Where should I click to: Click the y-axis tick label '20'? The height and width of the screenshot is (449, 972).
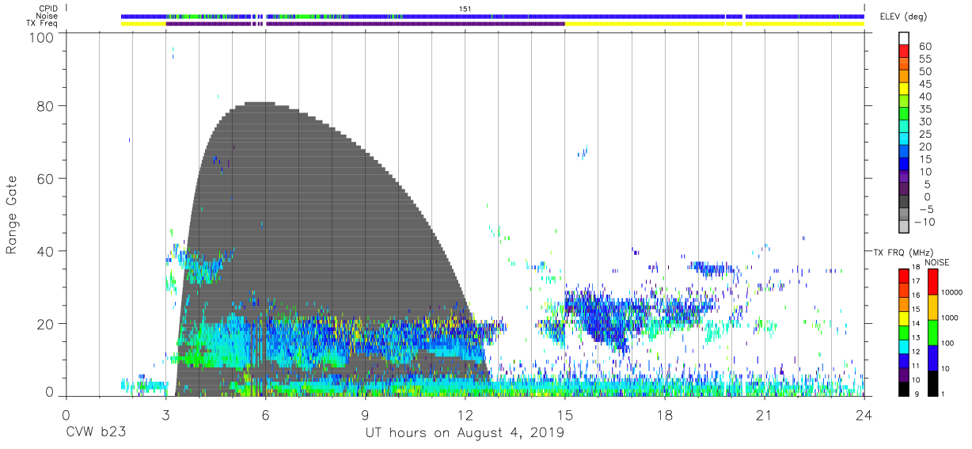pyautogui.click(x=46, y=324)
